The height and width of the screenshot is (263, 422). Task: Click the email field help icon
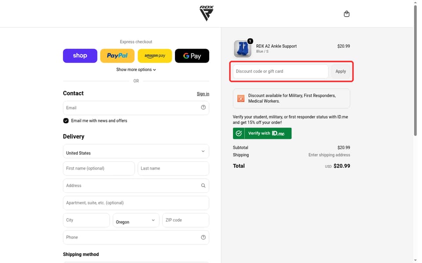pyautogui.click(x=203, y=107)
